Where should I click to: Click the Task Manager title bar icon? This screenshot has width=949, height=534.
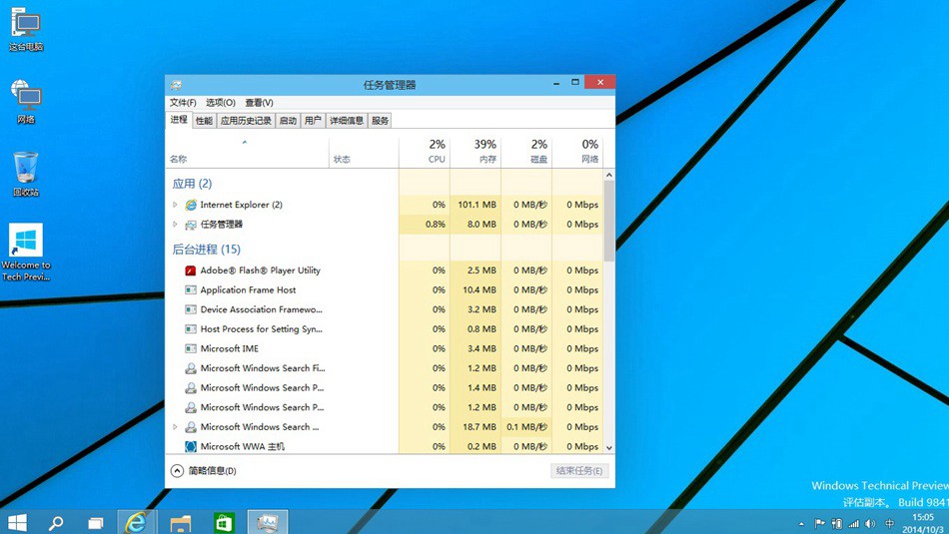[x=176, y=85]
